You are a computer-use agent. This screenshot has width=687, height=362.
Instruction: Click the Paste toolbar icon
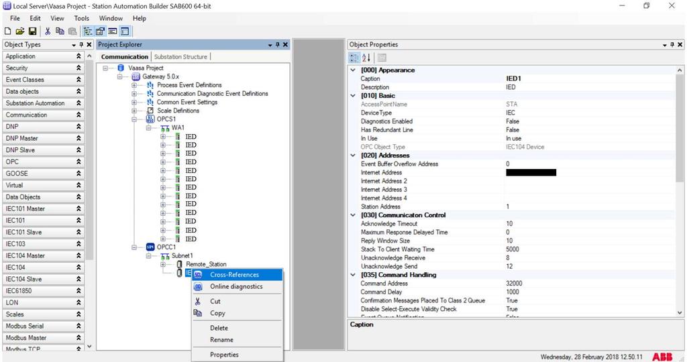(72, 31)
